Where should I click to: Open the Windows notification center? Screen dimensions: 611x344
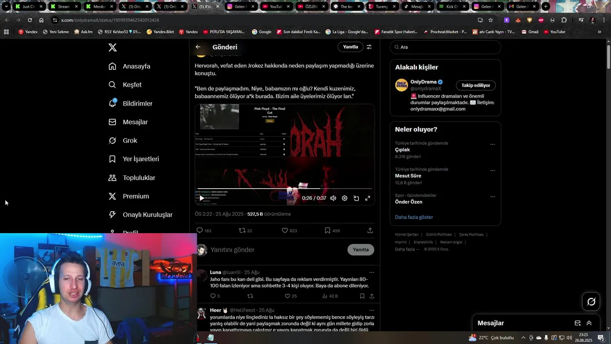point(601,338)
